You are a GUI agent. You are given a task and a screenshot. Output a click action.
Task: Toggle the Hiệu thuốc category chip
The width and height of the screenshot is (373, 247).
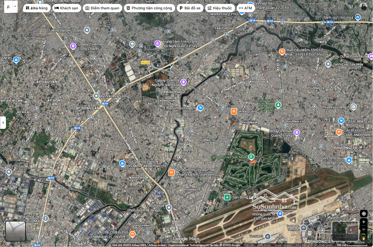[220, 8]
